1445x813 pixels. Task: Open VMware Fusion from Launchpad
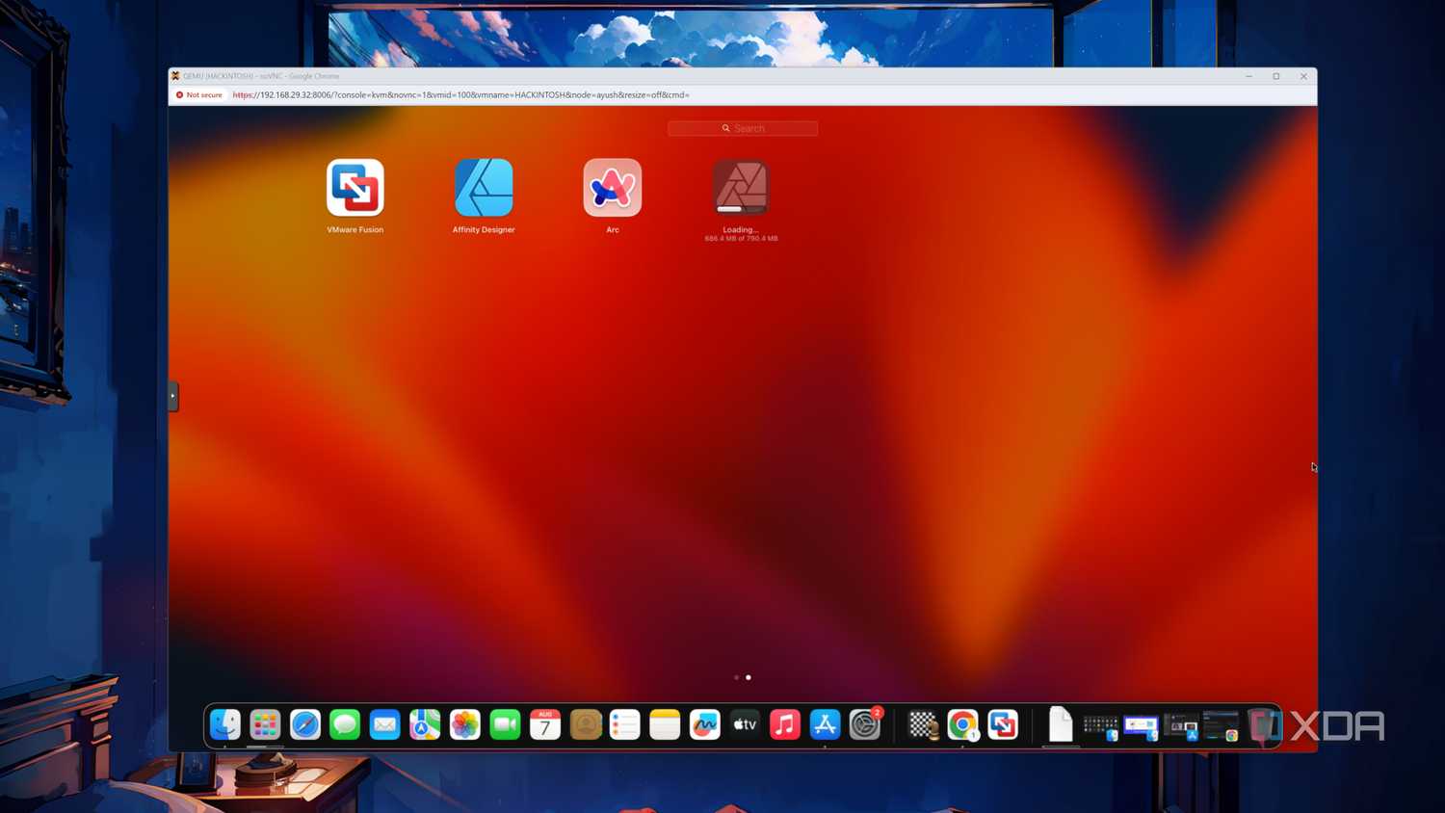pos(355,188)
